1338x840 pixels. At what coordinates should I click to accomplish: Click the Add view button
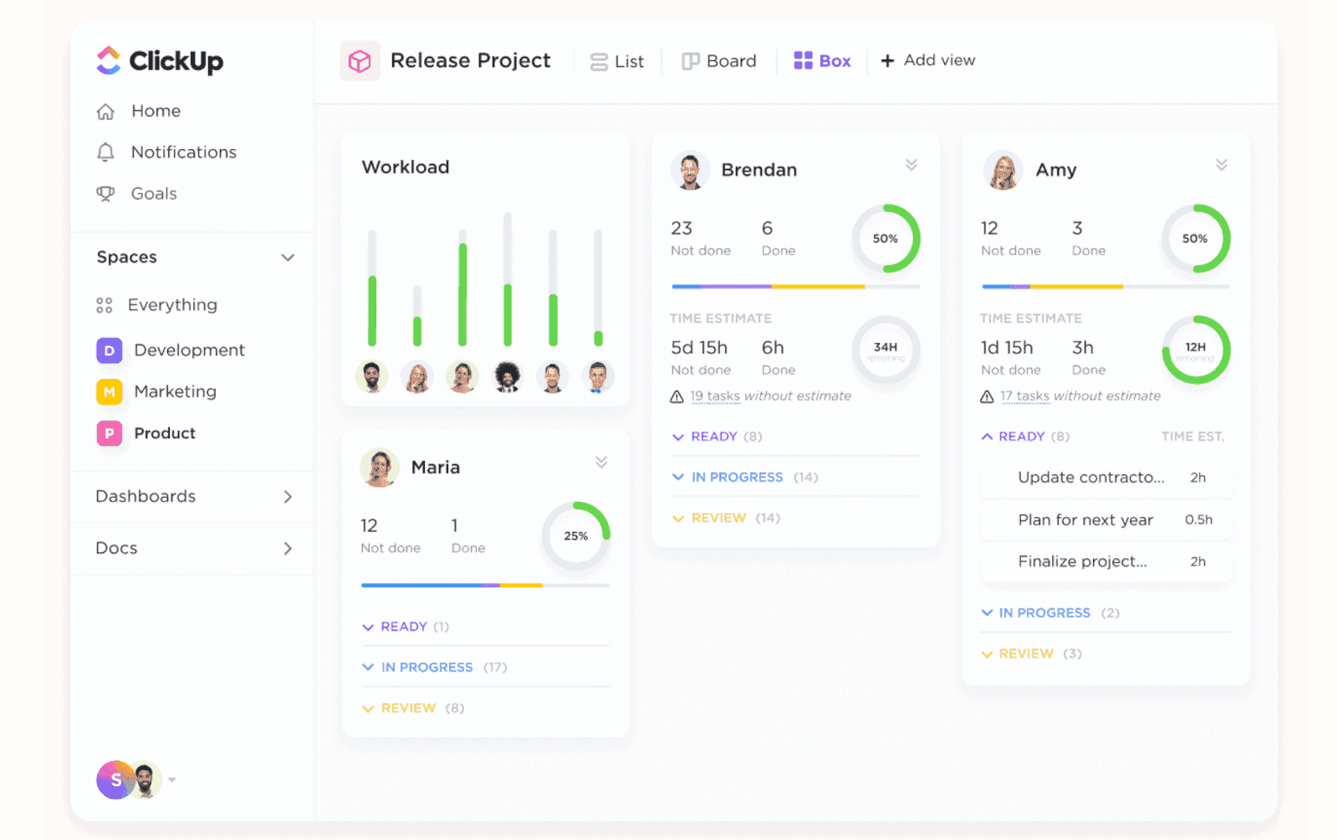928,60
